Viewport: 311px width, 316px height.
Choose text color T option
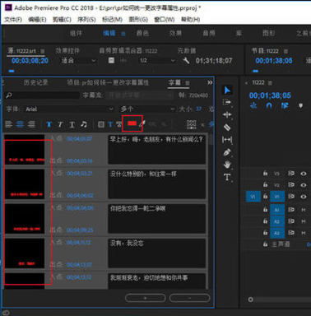click(x=110, y=124)
